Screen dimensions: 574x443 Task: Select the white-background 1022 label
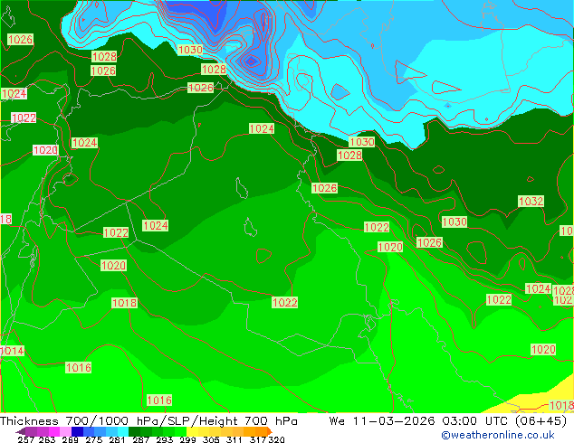(x=24, y=118)
